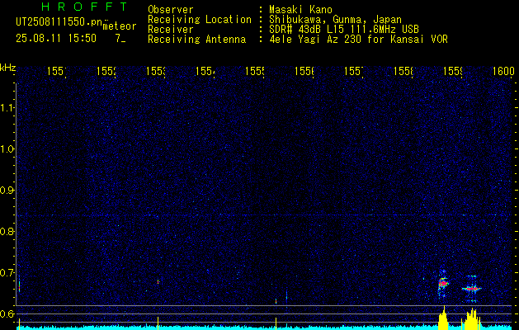This screenshot has width=519, height=330.
Task: Click the horizontal streak meteor echo after 1559
Action: (471, 289)
